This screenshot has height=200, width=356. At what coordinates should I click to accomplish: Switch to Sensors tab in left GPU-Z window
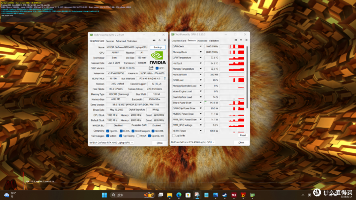point(110,41)
